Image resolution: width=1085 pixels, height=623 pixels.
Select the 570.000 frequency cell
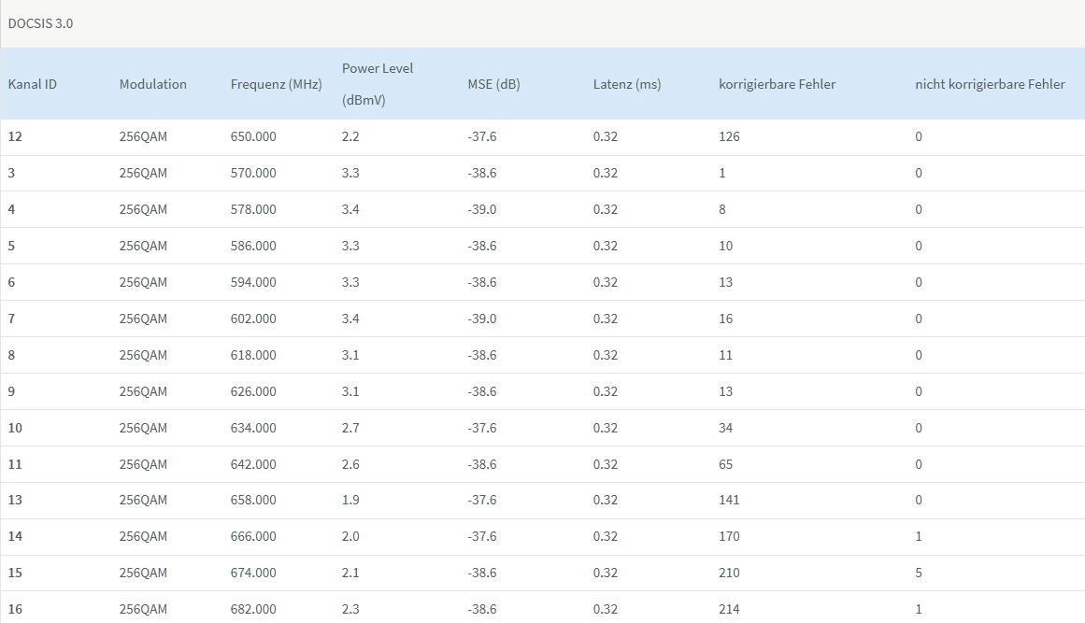[253, 173]
